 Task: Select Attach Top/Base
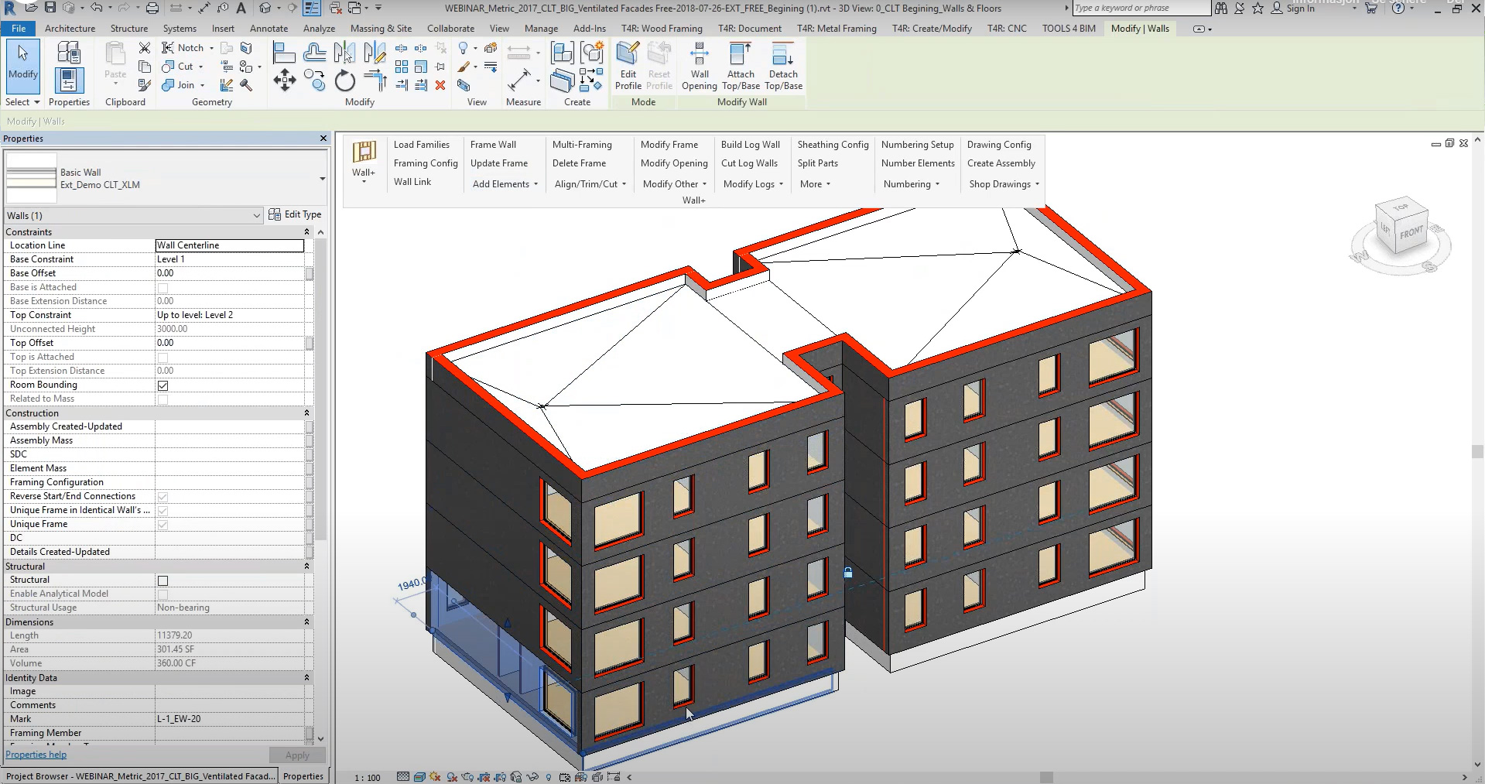(x=740, y=66)
